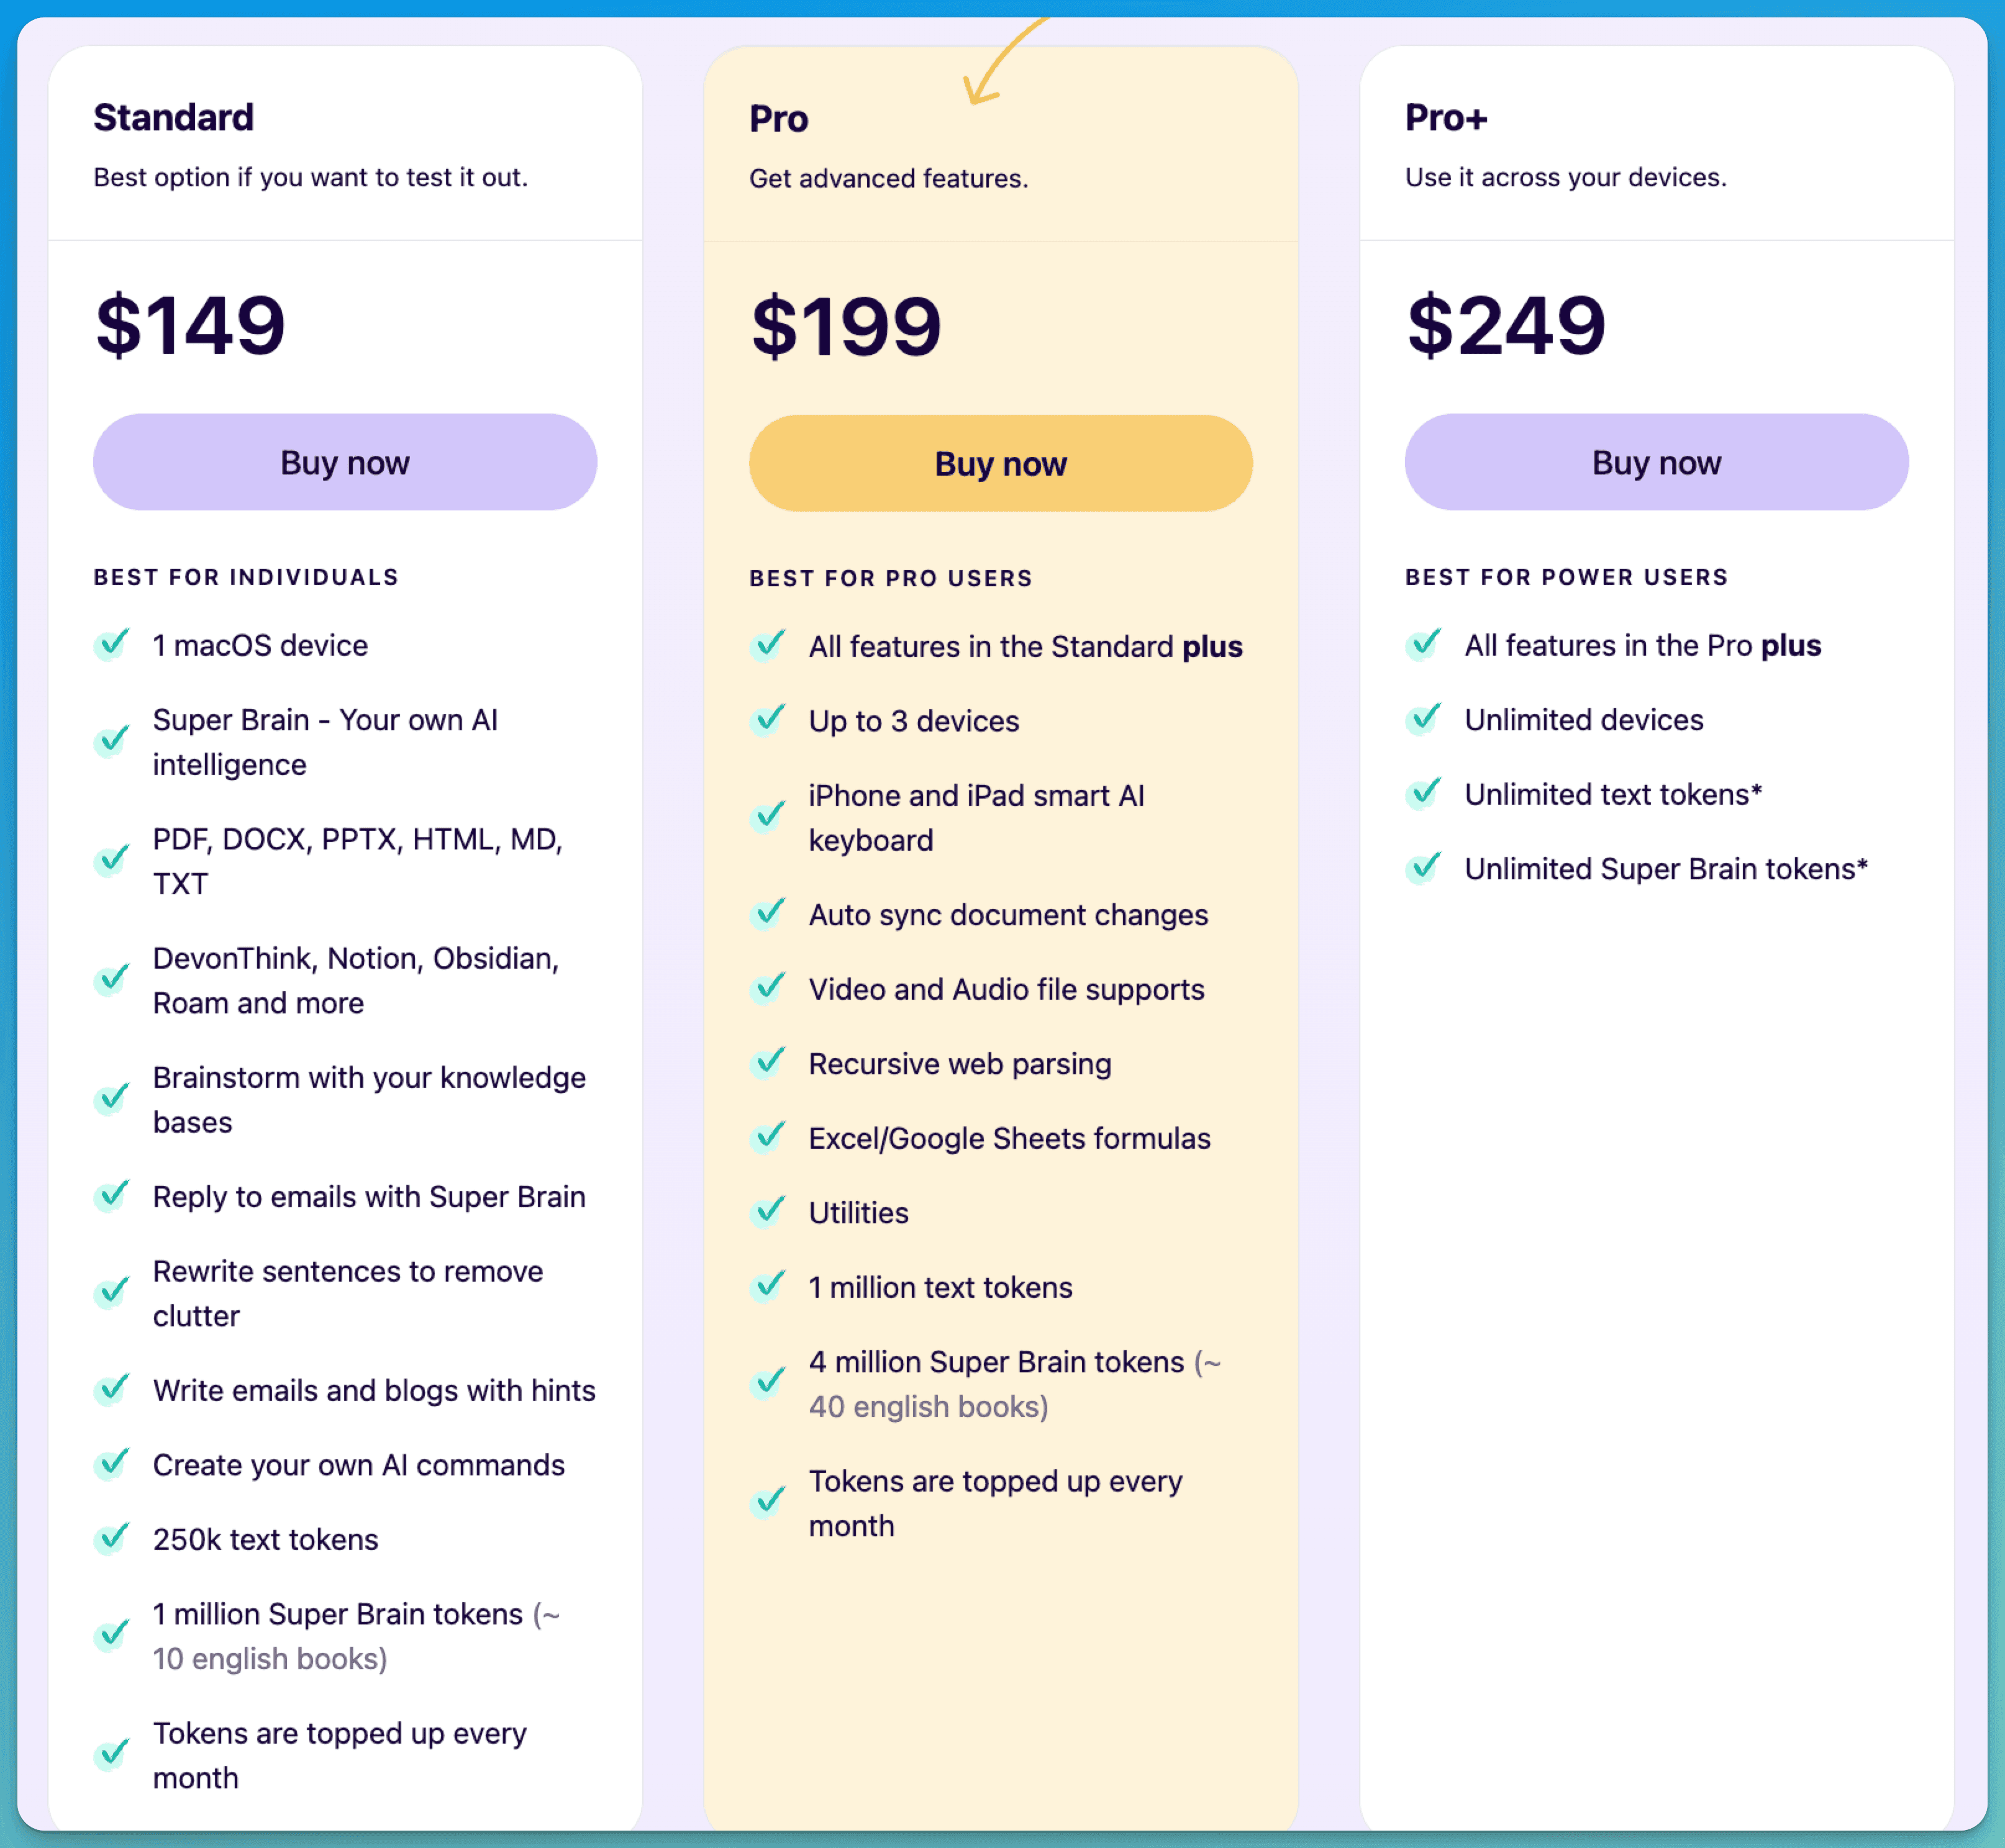This screenshot has width=2005, height=1848.
Task: Click the checkmark next to Super Brain feature
Action: tap(112, 741)
